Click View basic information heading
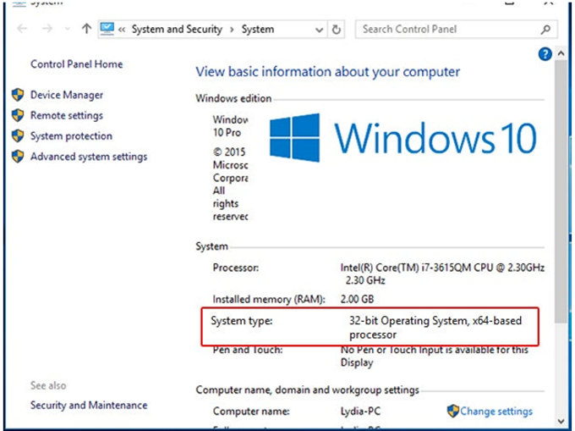Screen dimensions: 575x431 tap(327, 72)
